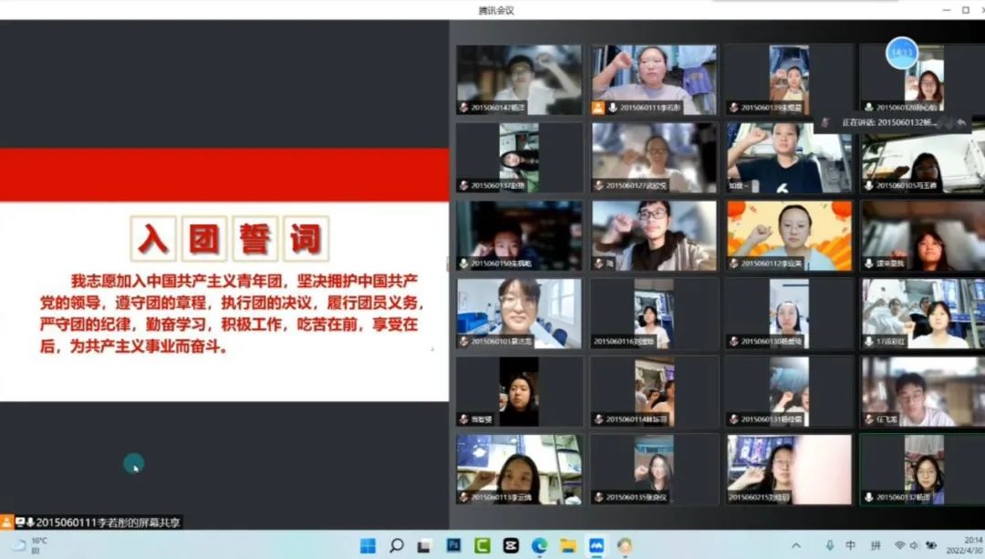Collapse the 正在讲话 speaker bar arrow

961,122
